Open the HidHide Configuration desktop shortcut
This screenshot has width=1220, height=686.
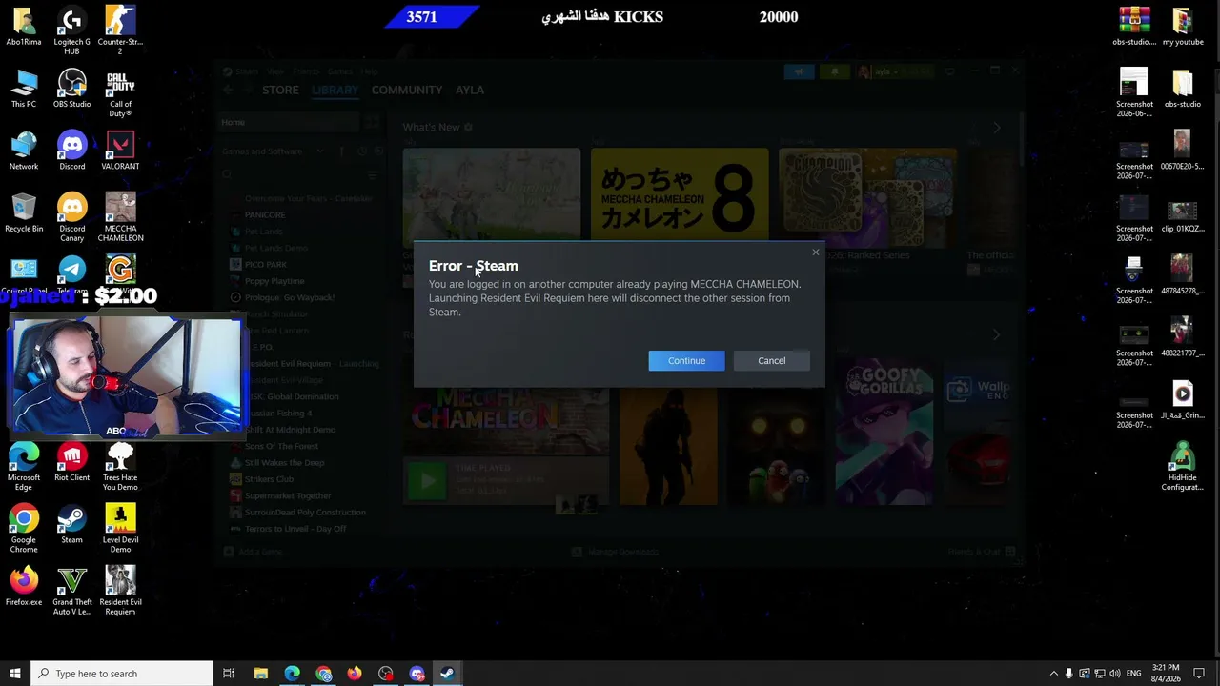pyautogui.click(x=1182, y=467)
